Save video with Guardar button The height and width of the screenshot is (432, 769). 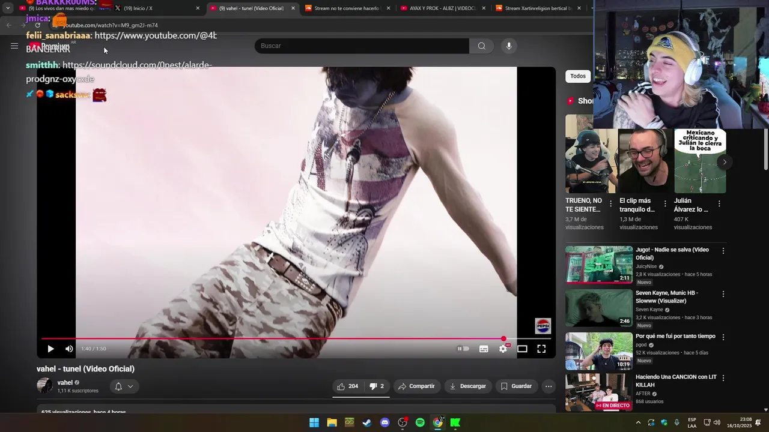pos(516,386)
